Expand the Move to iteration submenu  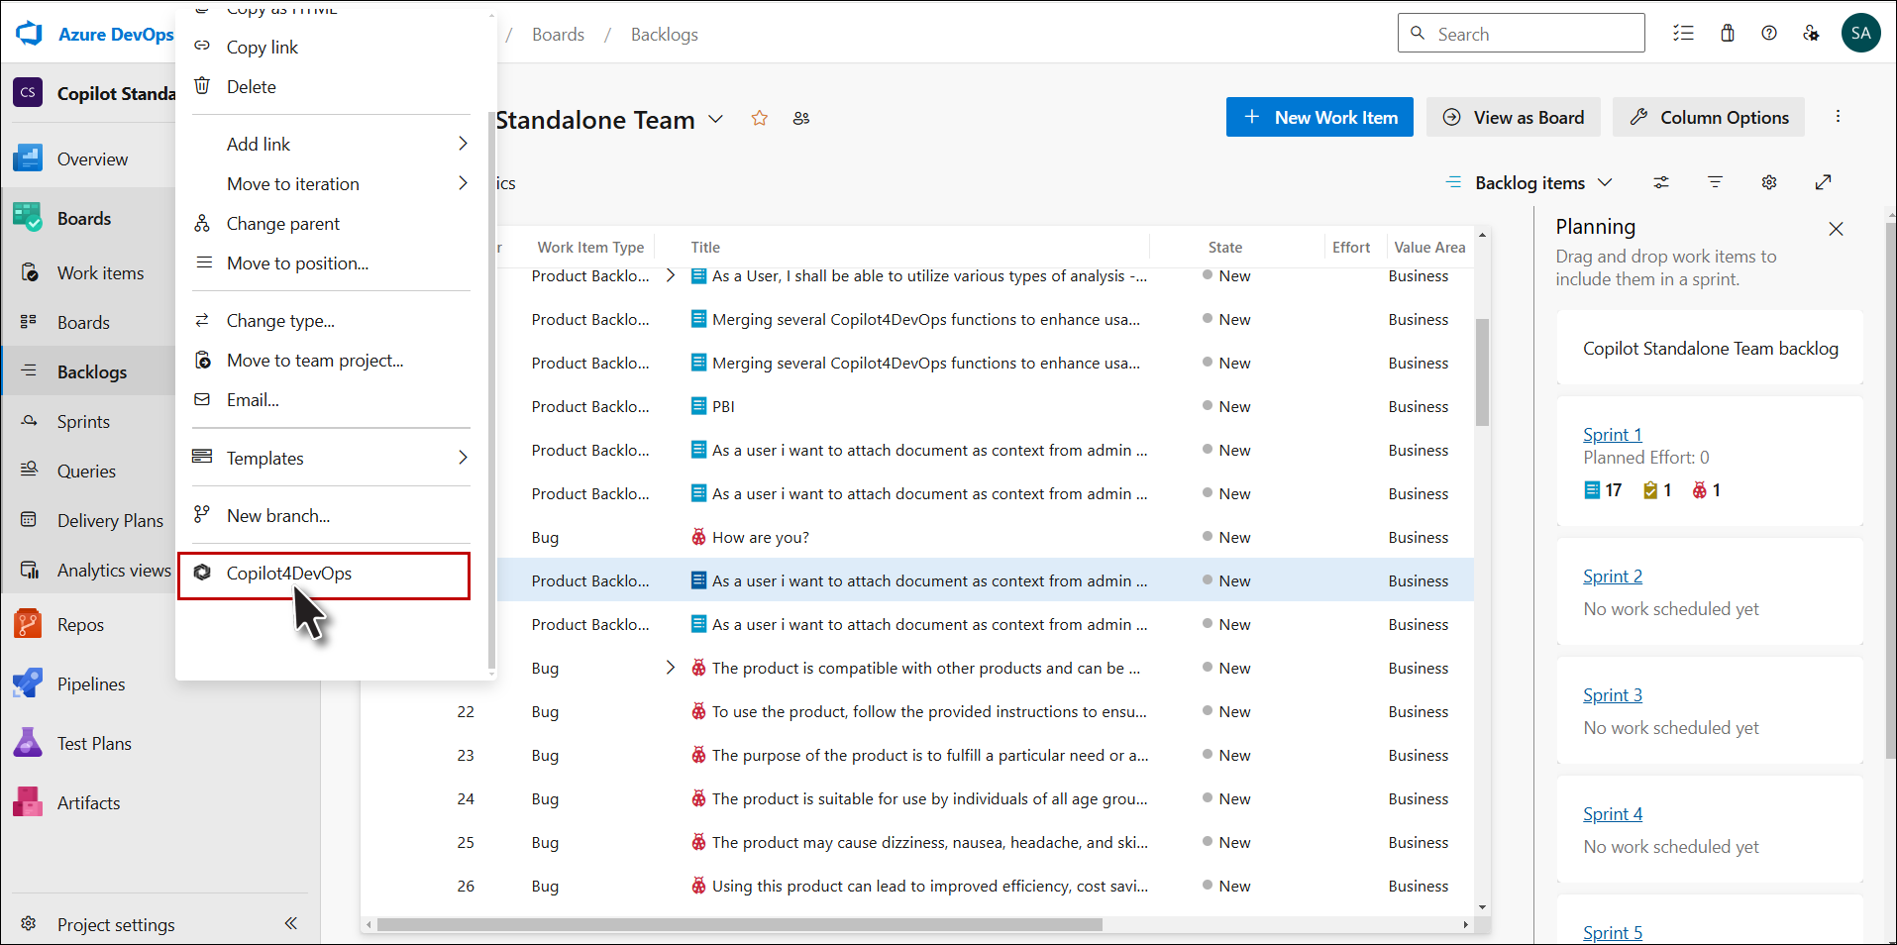point(463,183)
